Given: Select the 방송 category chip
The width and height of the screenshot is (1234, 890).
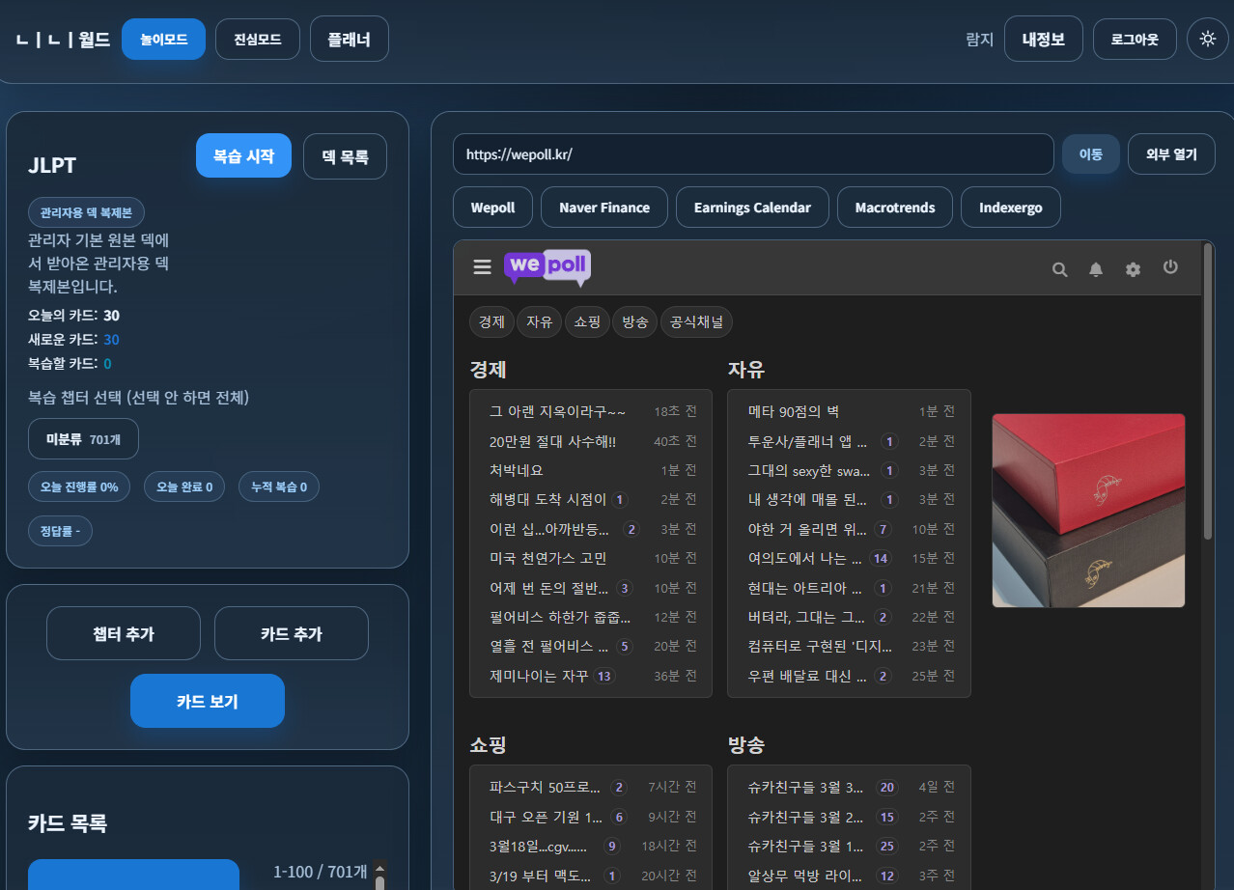Looking at the screenshot, I should (635, 322).
